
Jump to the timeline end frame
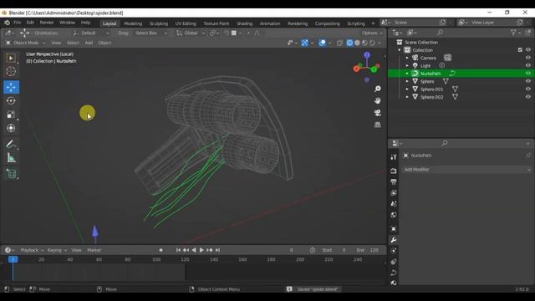tap(217, 250)
